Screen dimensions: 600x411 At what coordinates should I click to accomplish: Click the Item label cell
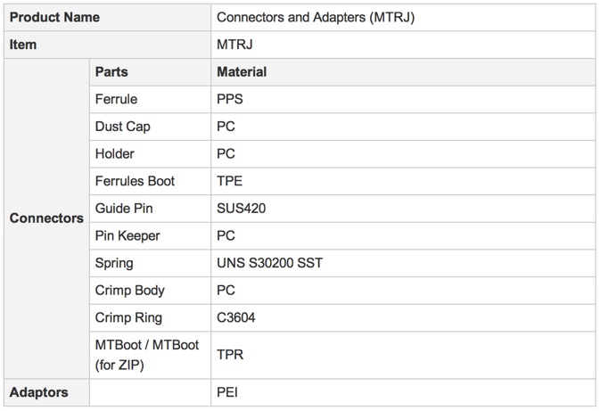(107, 45)
